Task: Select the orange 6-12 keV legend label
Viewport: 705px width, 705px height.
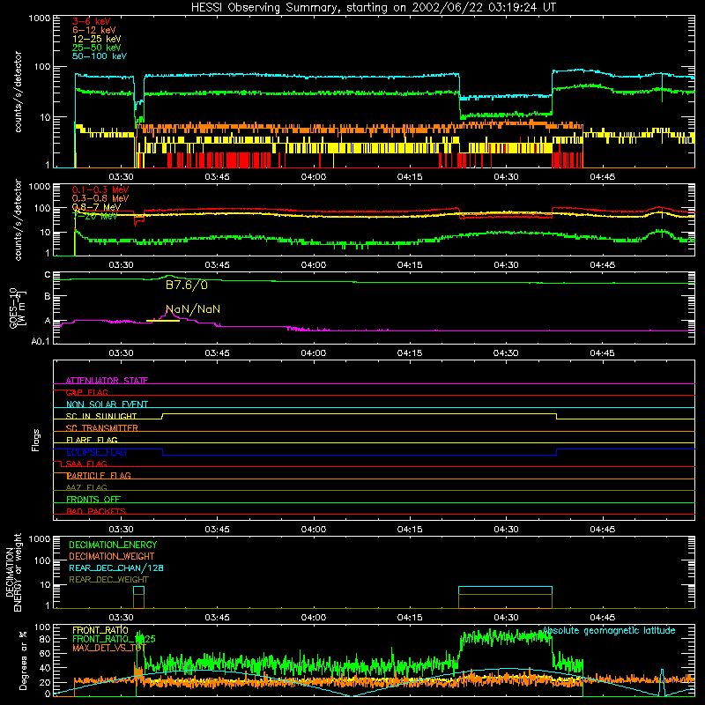Action: 94,30
